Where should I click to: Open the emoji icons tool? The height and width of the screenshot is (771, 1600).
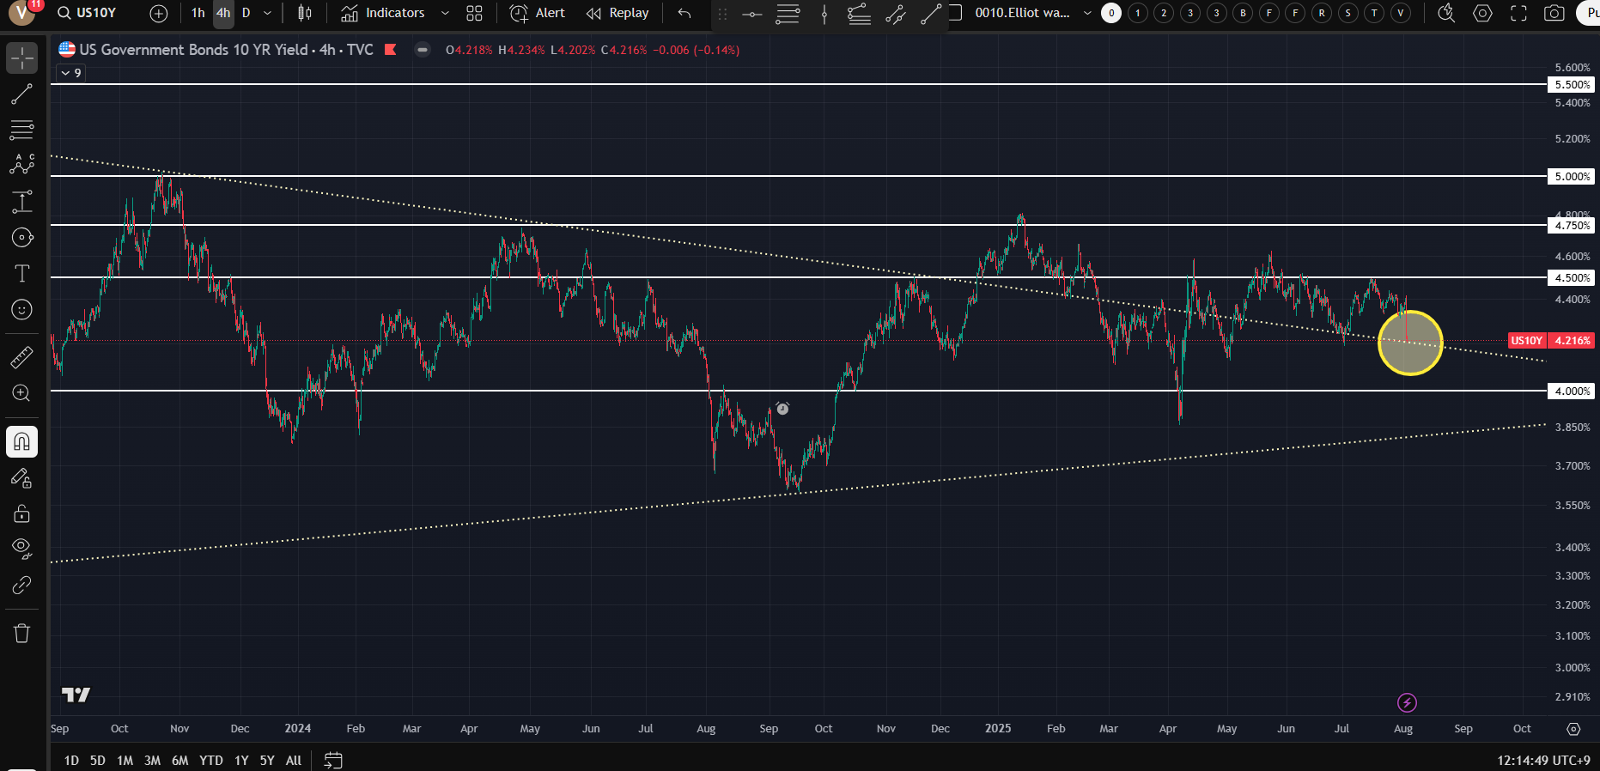tap(21, 310)
